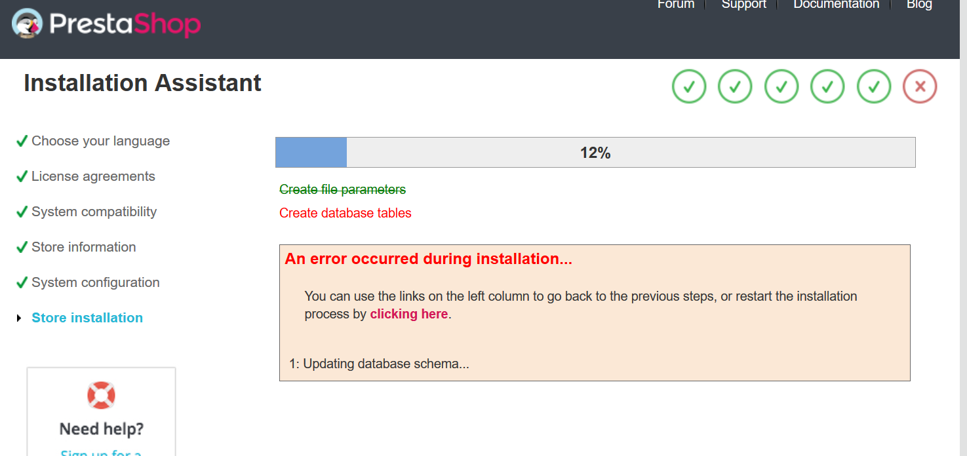Click the second green step checkmark circle
Viewport: 967px width, 456px height.
(735, 86)
